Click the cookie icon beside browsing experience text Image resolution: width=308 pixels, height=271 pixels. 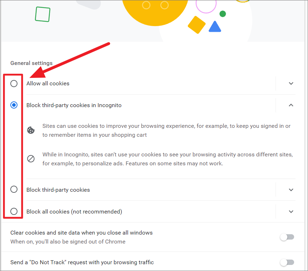pos(31,130)
